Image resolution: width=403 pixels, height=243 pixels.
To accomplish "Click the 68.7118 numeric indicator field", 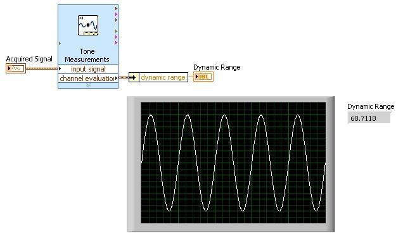I will [x=369, y=118].
